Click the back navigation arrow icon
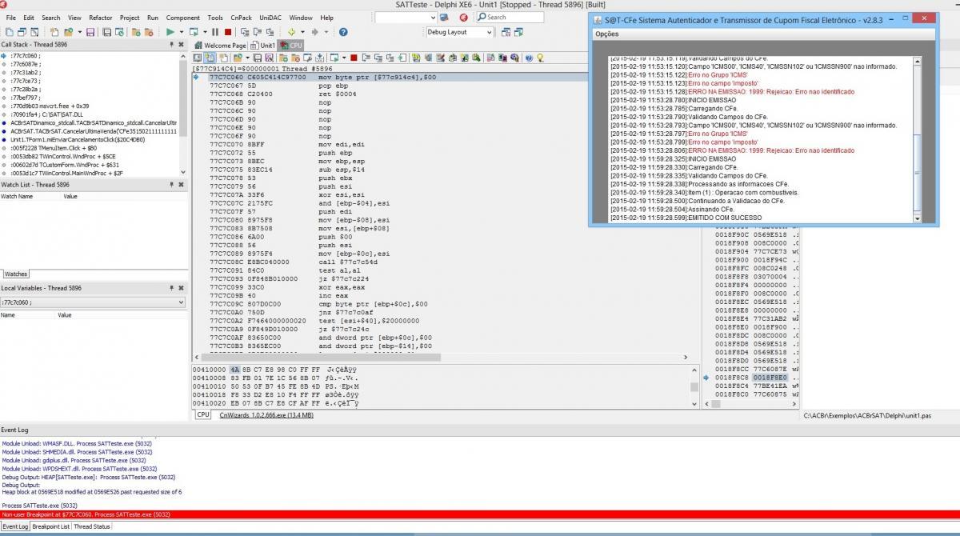The width and height of the screenshot is (960, 536). point(291,32)
